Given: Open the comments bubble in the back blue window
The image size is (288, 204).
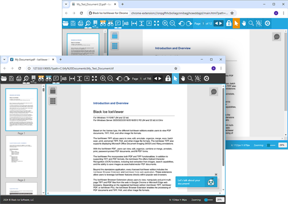Looking at the screenshot, I should 276,37.
